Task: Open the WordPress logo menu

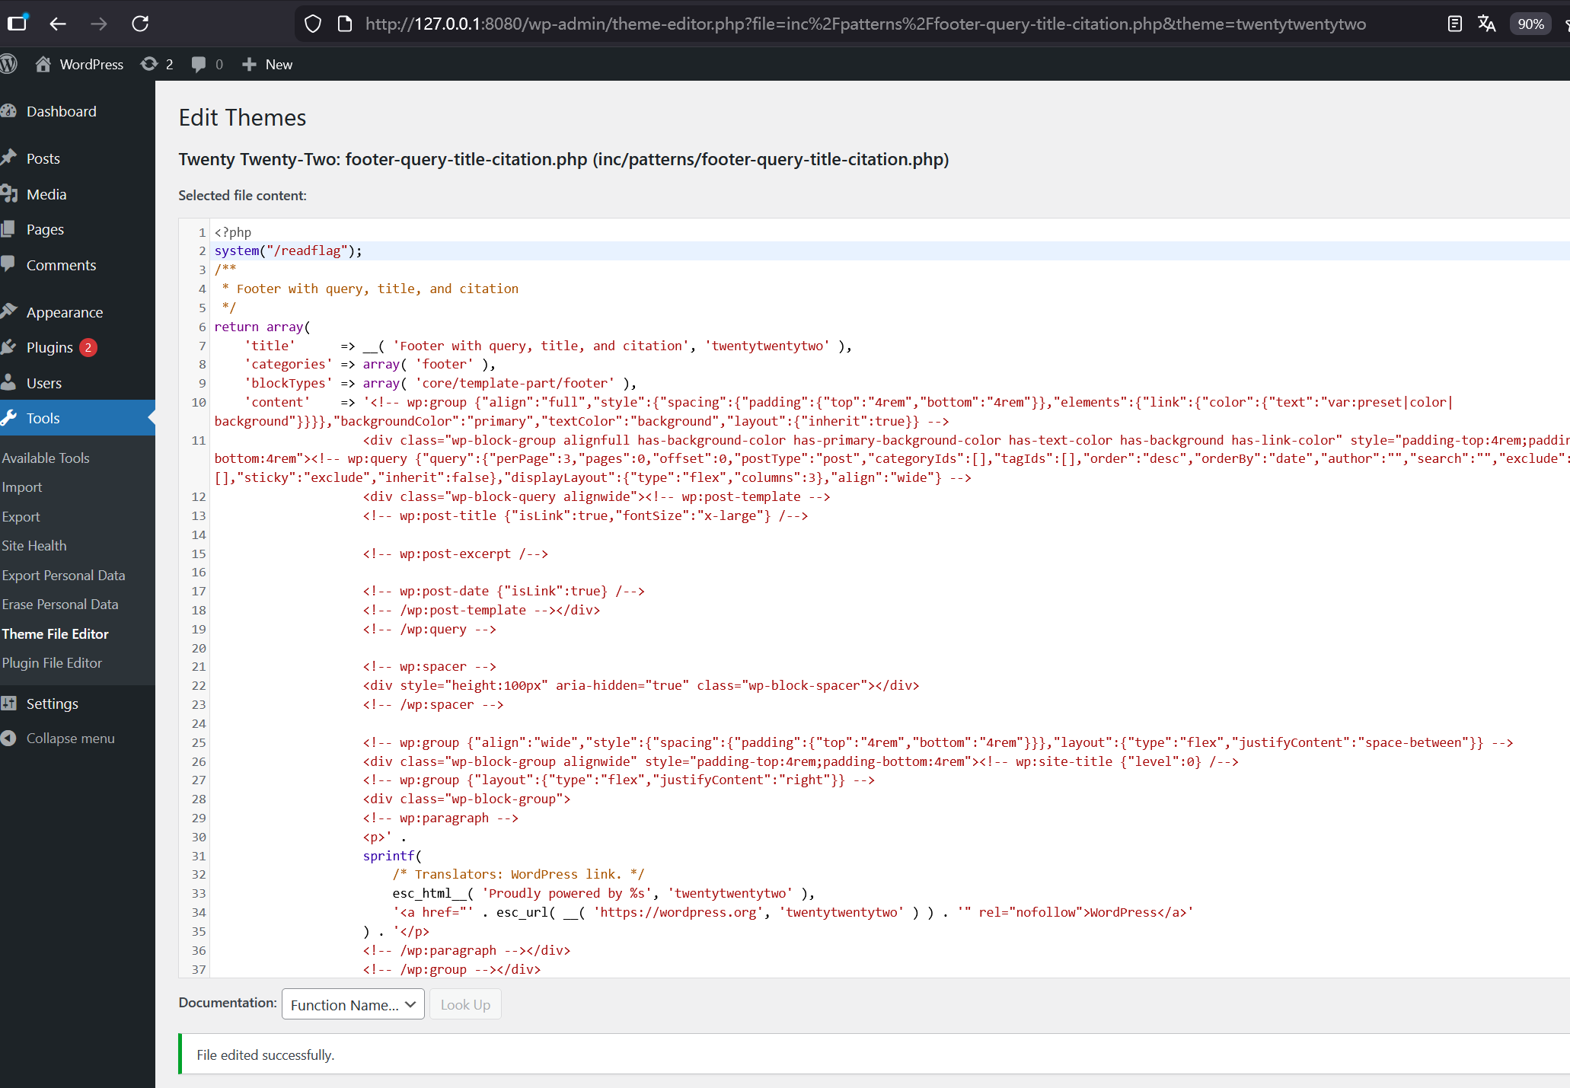Action: coord(9,65)
